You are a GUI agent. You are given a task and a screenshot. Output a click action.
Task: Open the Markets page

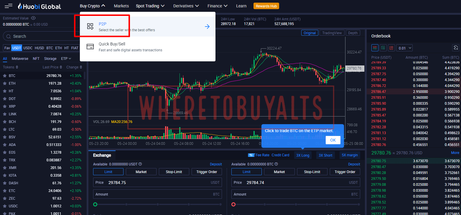[x=121, y=6]
